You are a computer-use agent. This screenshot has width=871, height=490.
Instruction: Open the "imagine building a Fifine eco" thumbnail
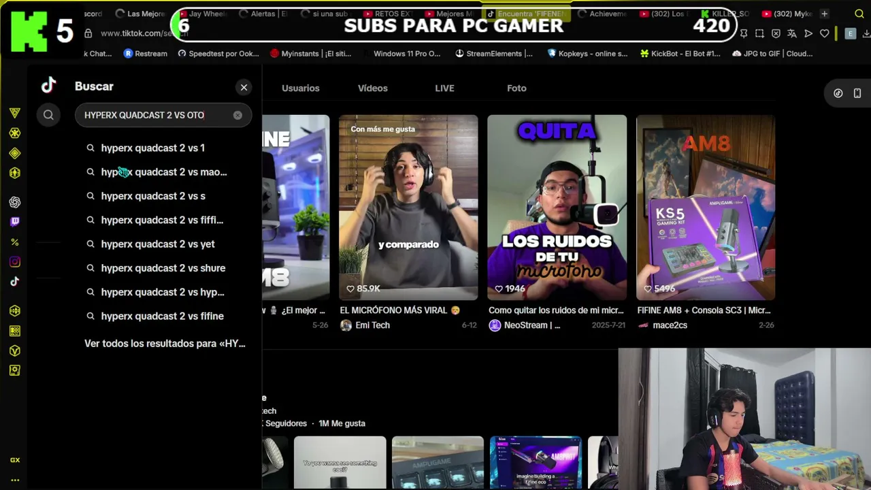536,463
